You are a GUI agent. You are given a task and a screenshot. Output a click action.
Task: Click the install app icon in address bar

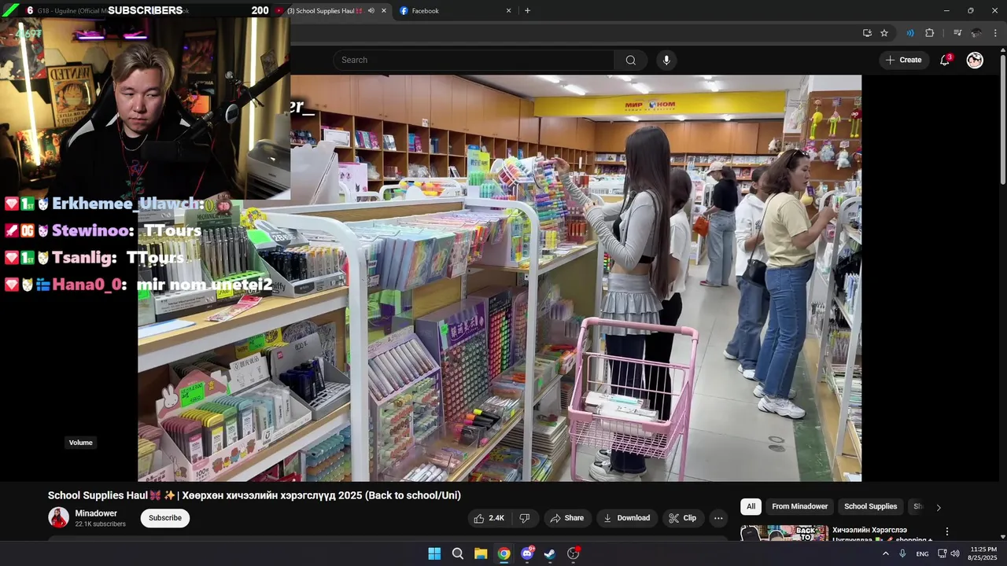coord(867,33)
